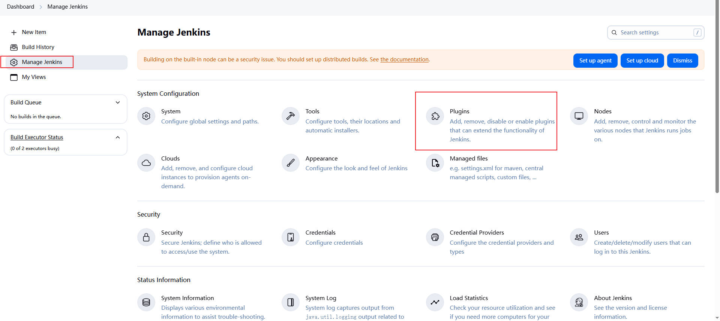Click the Plugins puzzle piece icon
This screenshot has height=321, width=720.
[435, 116]
